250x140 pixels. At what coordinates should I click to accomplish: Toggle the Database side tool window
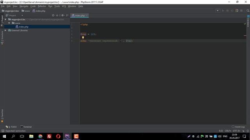point(248,21)
